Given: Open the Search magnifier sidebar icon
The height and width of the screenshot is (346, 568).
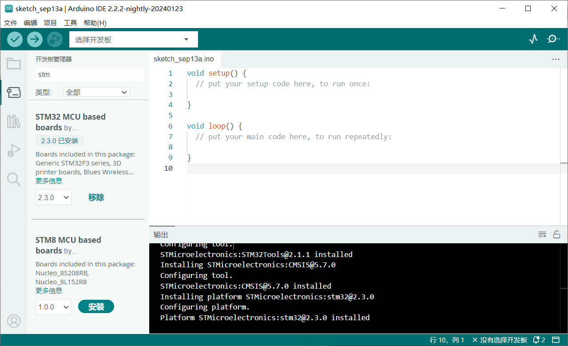Looking at the screenshot, I should pyautogui.click(x=14, y=179).
